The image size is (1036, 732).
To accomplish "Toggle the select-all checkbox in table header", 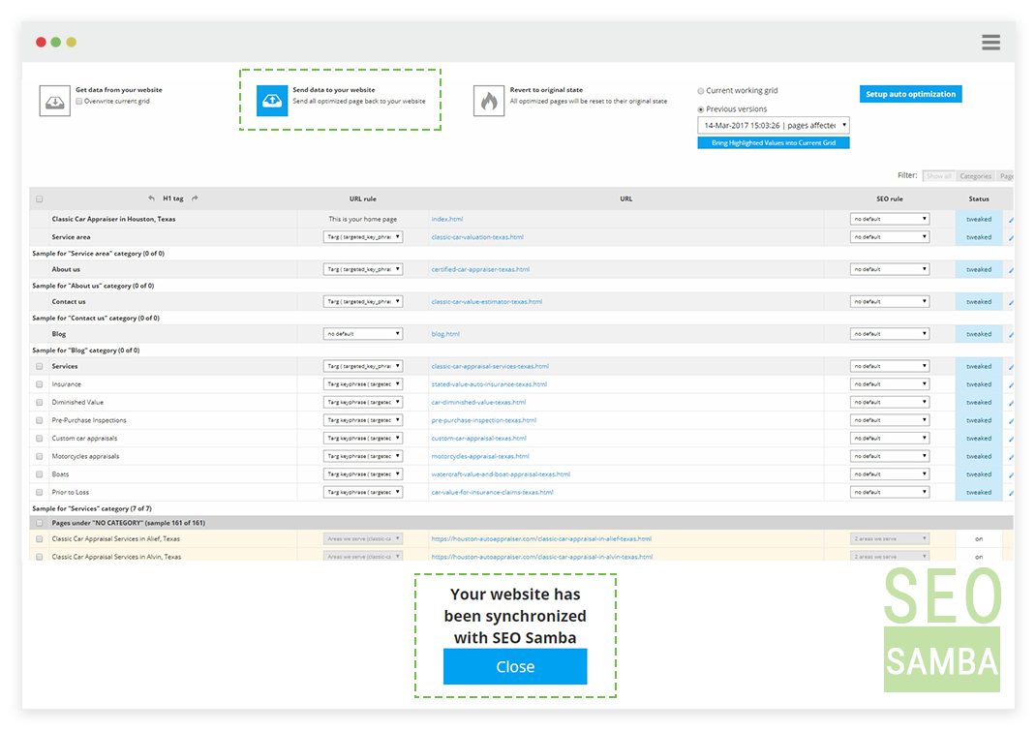I will 40,198.
